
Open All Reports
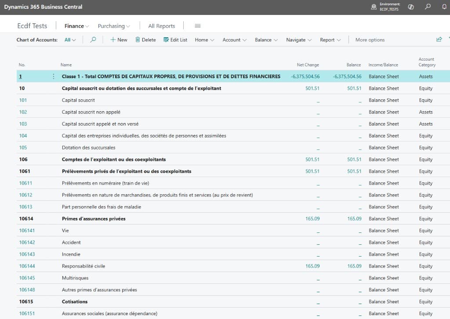[161, 26]
